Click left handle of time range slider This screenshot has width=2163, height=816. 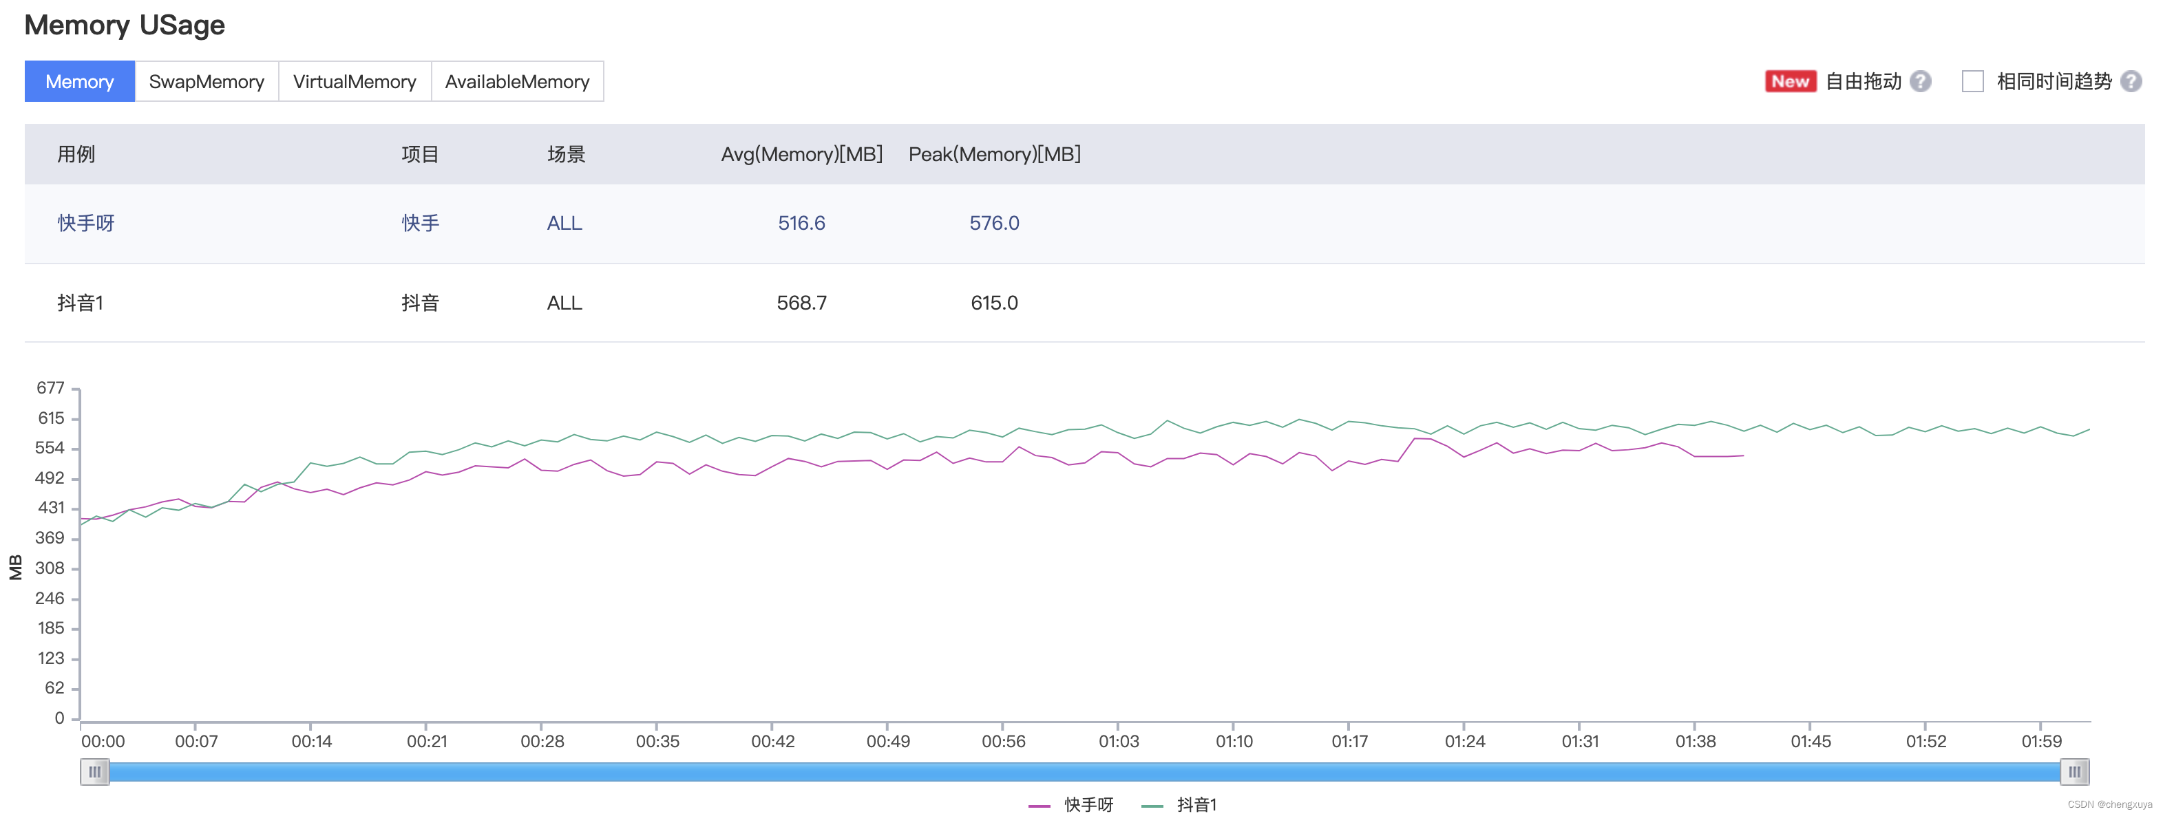tap(95, 771)
